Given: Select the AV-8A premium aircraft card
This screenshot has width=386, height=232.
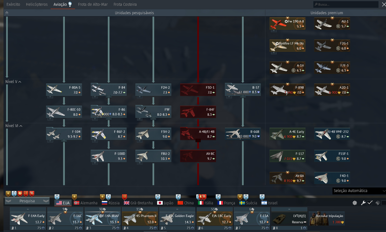Looking at the screenshot, I should click(287, 178).
